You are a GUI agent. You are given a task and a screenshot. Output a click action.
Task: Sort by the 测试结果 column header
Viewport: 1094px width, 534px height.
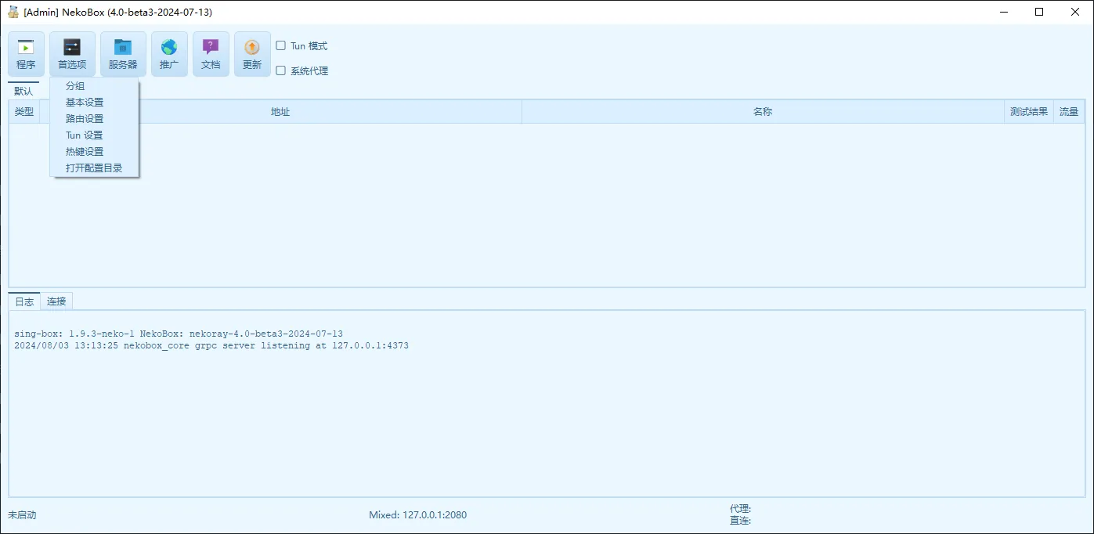coord(1029,112)
